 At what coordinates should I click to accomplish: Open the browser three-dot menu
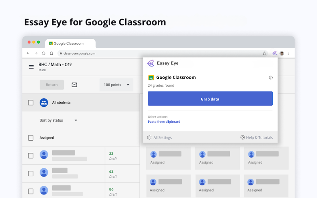click(288, 53)
